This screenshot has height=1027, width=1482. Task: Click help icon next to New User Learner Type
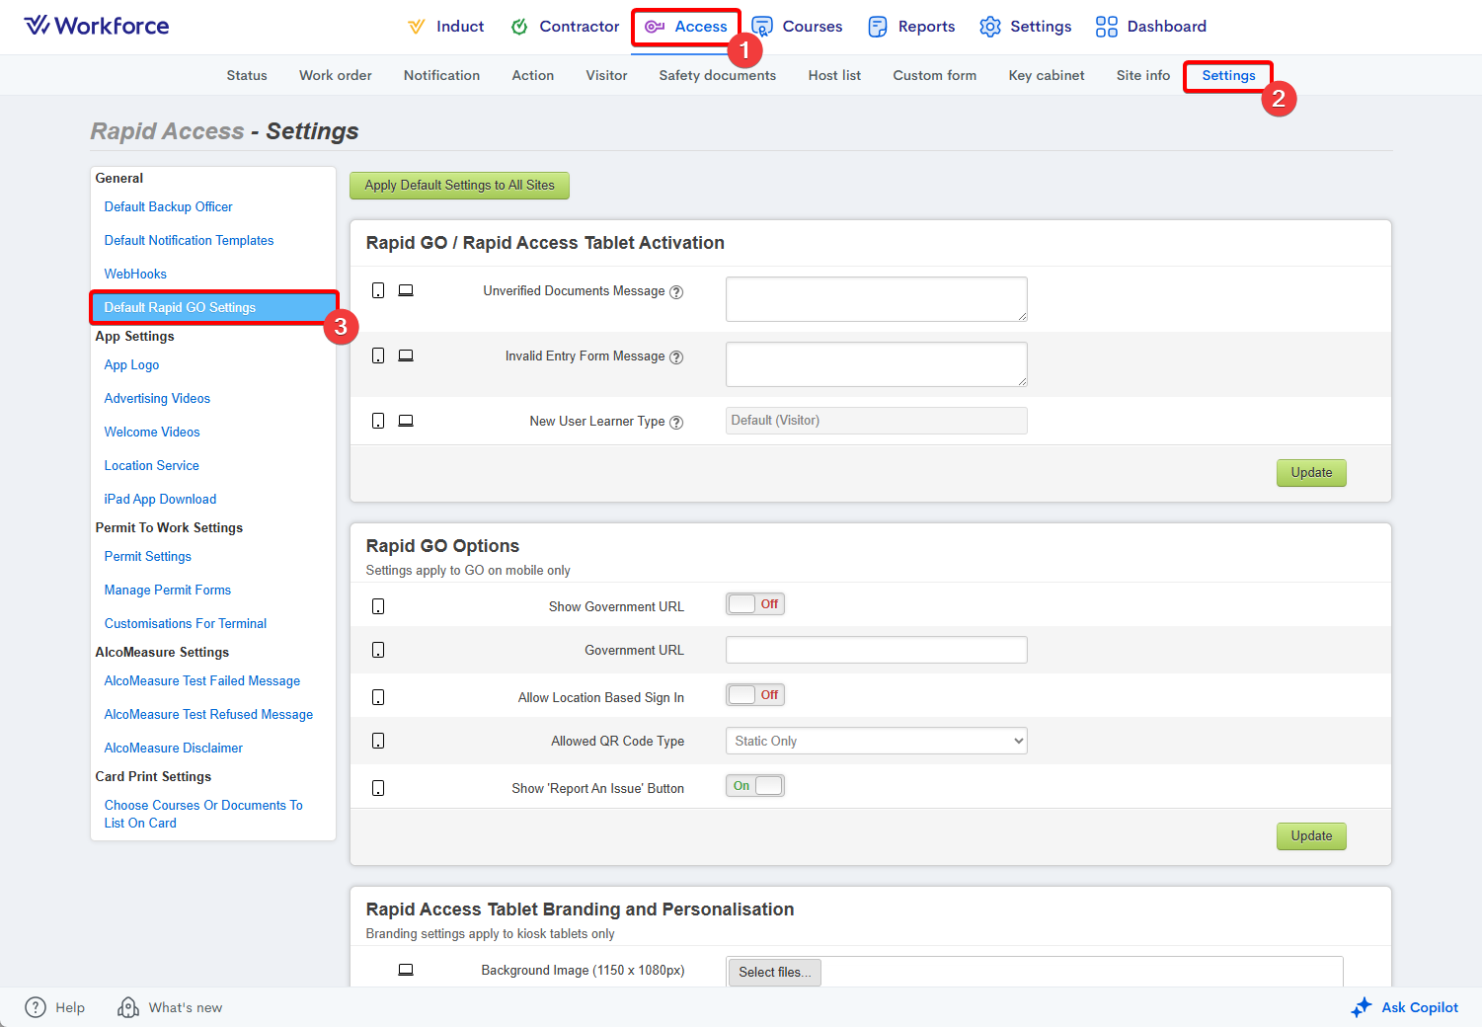676,423
